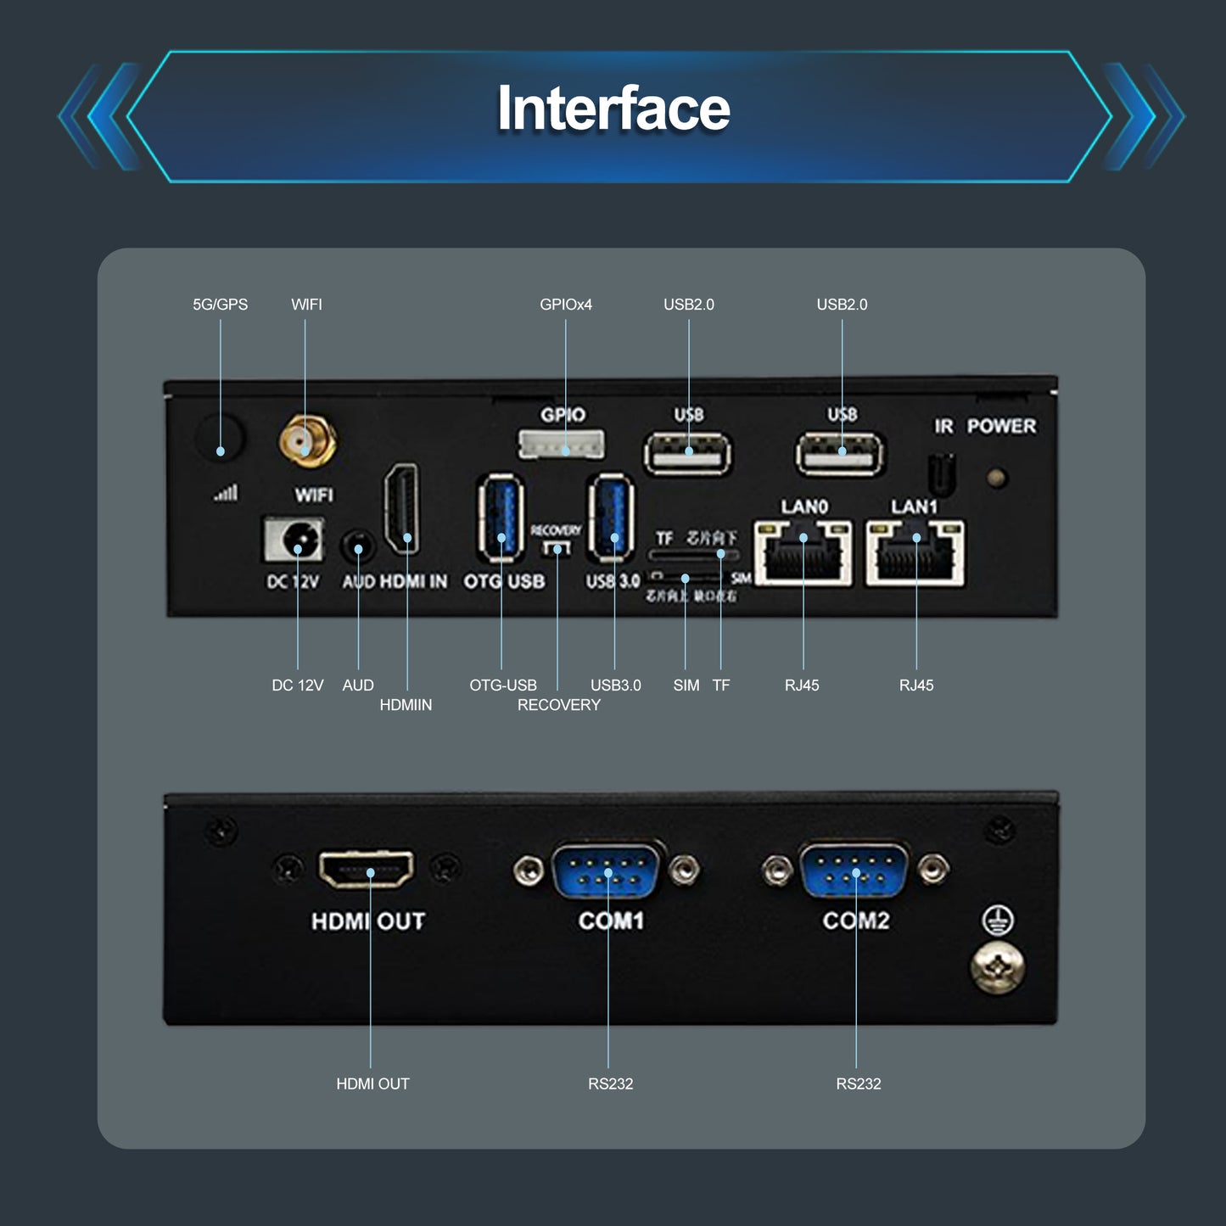
Task: Select the HDMI IN port
Action: pos(401,508)
